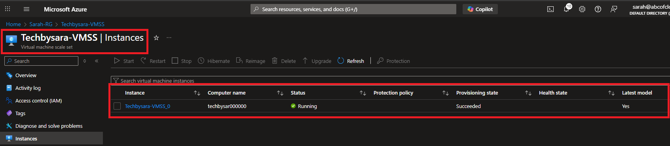Open the help question mark icon
The image size is (670, 146).
(x=598, y=9)
